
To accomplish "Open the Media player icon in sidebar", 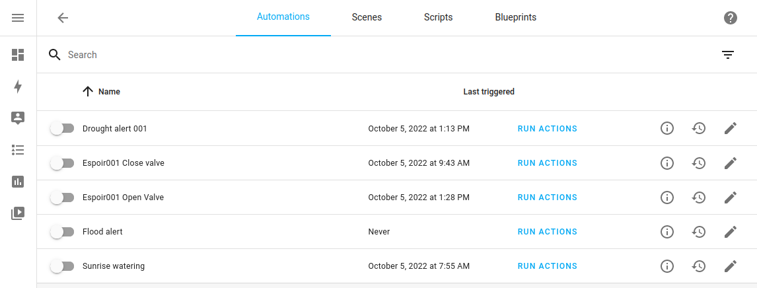I will point(18,213).
